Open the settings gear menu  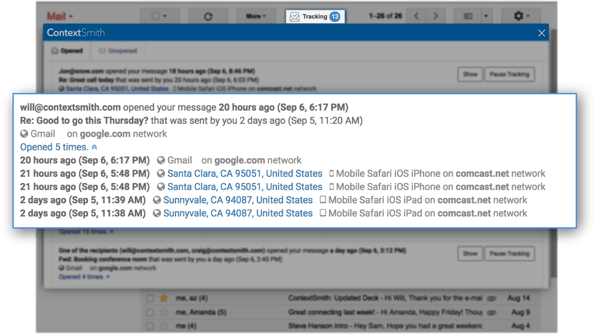521,16
